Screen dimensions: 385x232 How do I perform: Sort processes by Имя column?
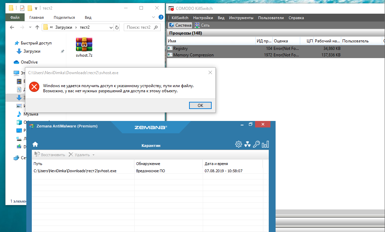coord(211,41)
